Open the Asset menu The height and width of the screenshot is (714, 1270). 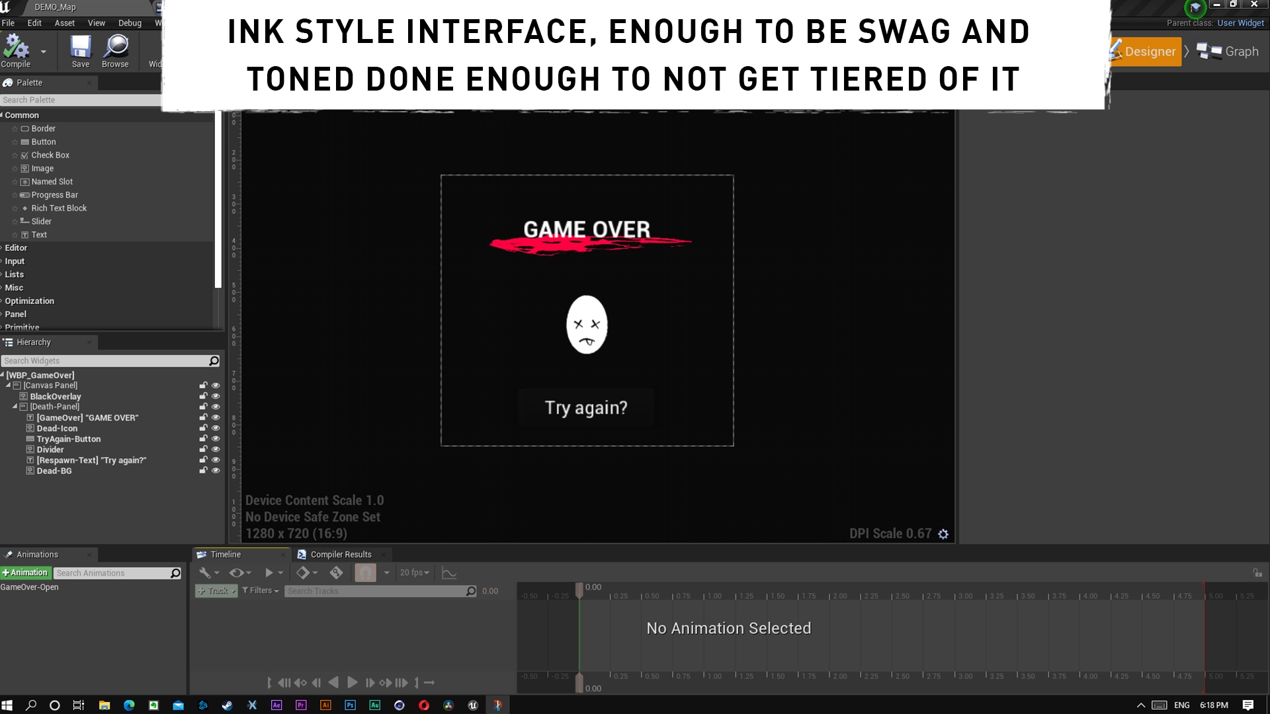coord(64,22)
